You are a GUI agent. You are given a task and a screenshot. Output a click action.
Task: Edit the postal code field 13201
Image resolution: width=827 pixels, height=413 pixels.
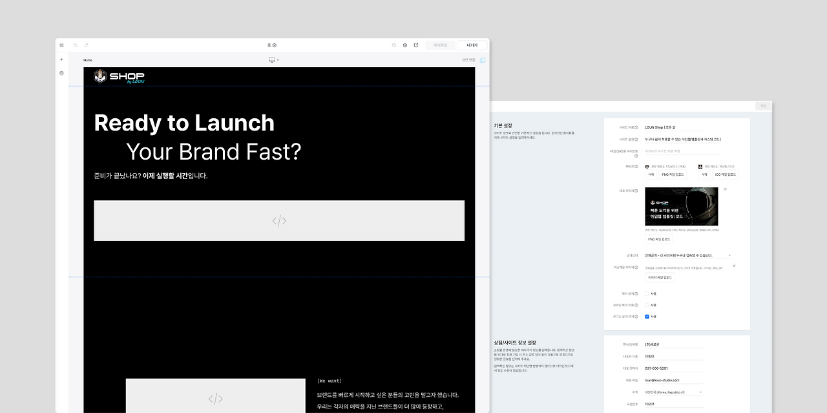coord(674,404)
